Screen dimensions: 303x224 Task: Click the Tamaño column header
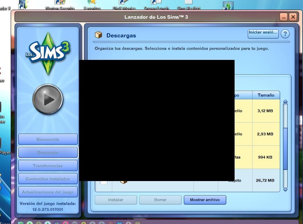click(x=266, y=95)
